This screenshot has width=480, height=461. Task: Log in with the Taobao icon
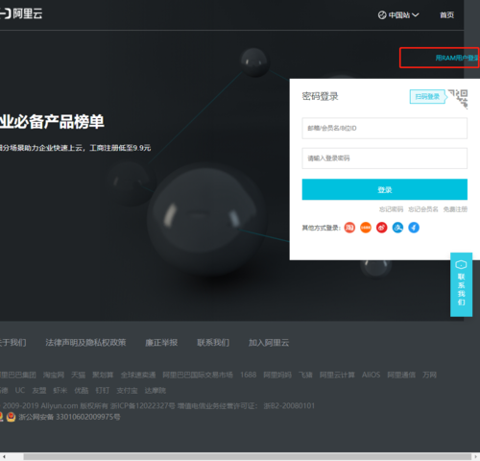349,228
